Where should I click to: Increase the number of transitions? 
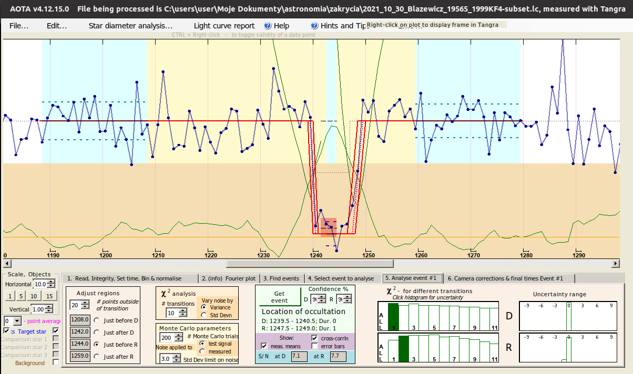(x=183, y=310)
